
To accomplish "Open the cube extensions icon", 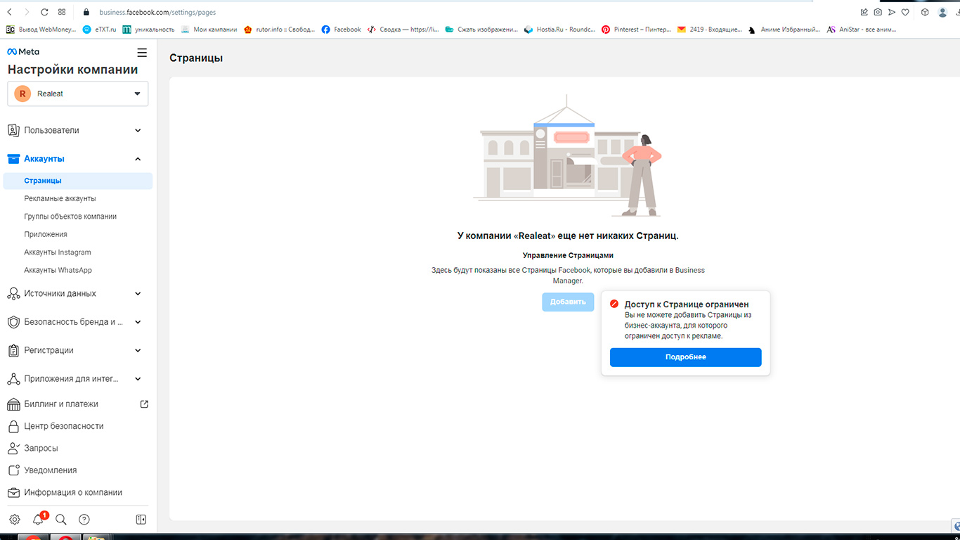I will (925, 12).
